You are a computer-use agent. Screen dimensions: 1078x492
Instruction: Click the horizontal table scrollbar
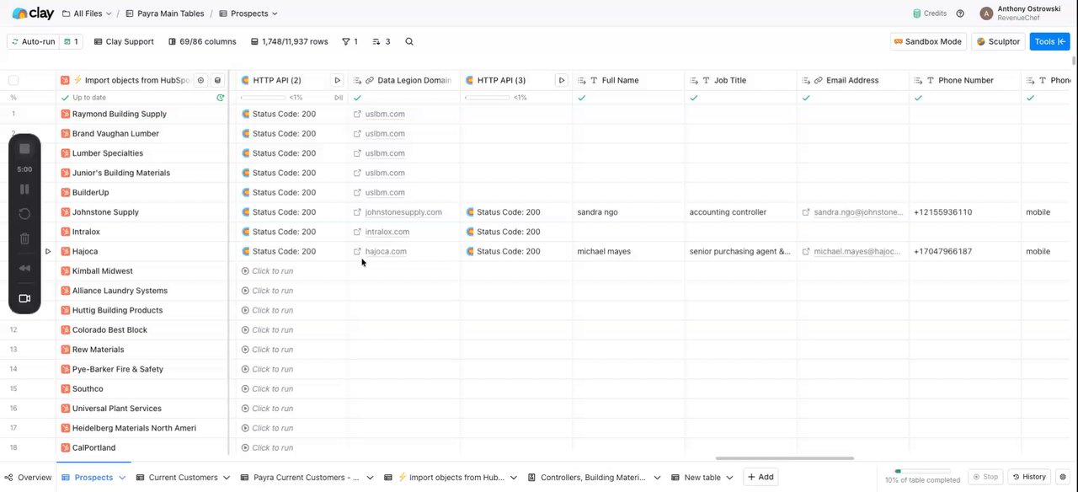(x=784, y=458)
